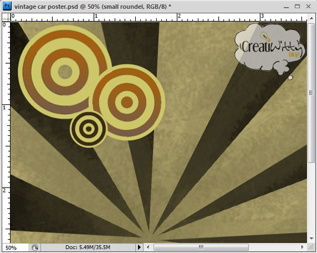Click the CreatiWitty blog cloud logo

(270, 48)
